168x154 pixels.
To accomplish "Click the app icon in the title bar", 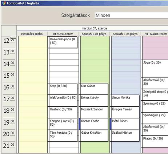I will click(4, 3).
